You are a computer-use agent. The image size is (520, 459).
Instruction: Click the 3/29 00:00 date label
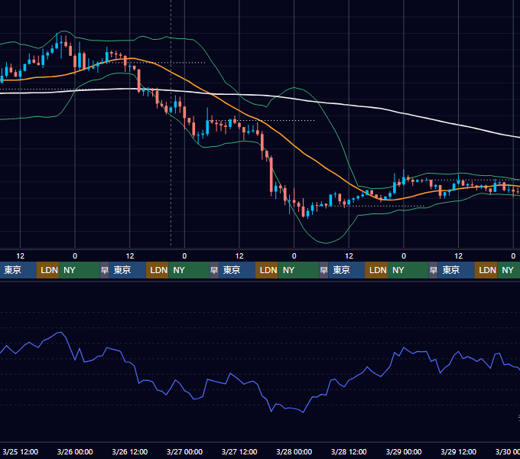(404, 451)
